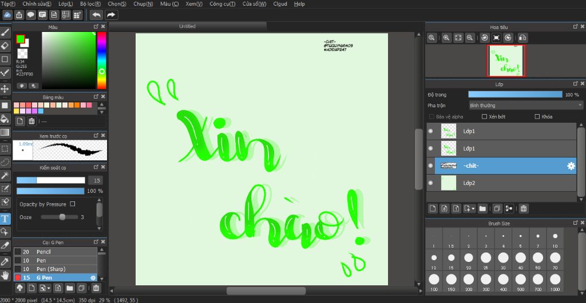Select the Pencil brush
Viewport: 586px width, 303px height.
[56, 252]
